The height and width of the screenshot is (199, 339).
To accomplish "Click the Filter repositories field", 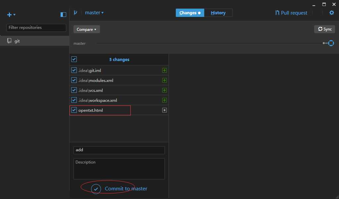I will [36, 28].
